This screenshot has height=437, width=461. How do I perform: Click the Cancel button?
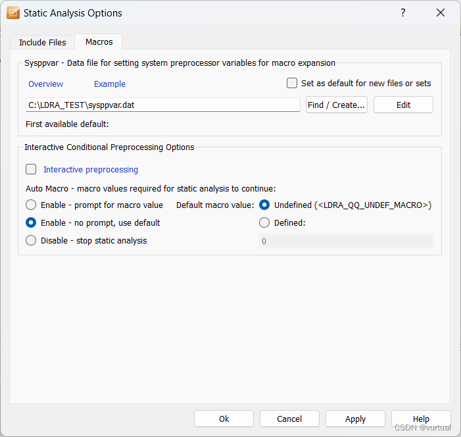pyautogui.click(x=289, y=419)
